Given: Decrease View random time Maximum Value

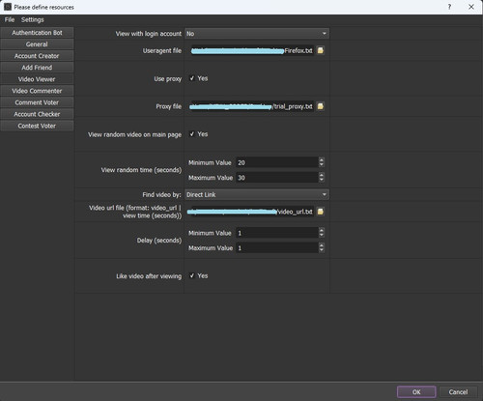Looking at the screenshot, I should [322, 180].
